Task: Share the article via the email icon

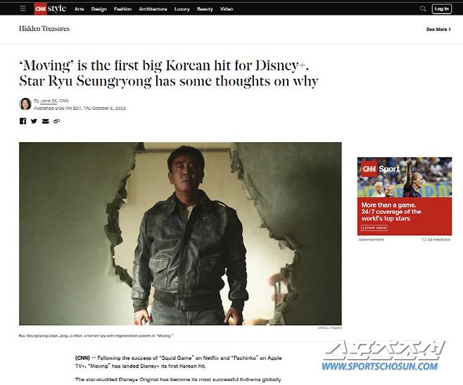Action: click(x=45, y=121)
